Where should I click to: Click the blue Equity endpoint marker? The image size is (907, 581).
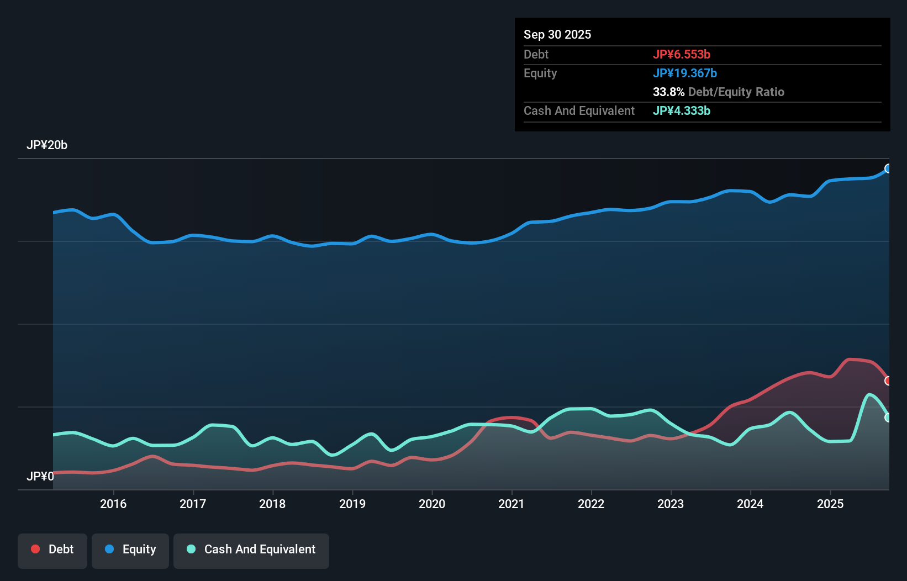point(888,168)
